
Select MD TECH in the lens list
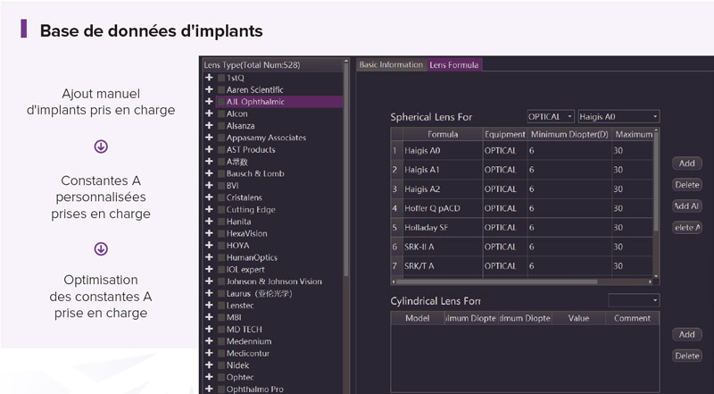244,330
